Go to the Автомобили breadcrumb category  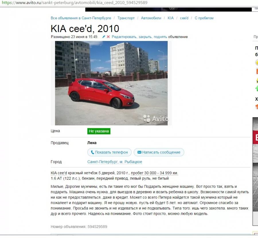click(x=151, y=18)
